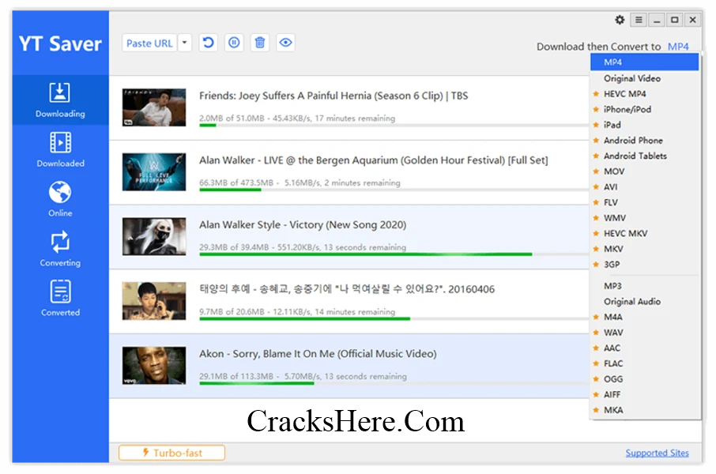Select AIFF audio format
This screenshot has width=716, height=474.
pyautogui.click(x=644, y=394)
